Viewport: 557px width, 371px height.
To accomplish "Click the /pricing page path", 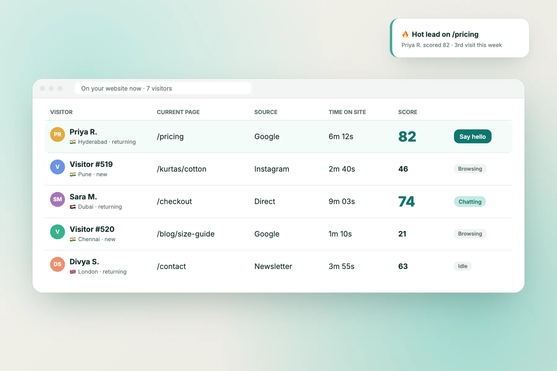I will pyautogui.click(x=170, y=137).
